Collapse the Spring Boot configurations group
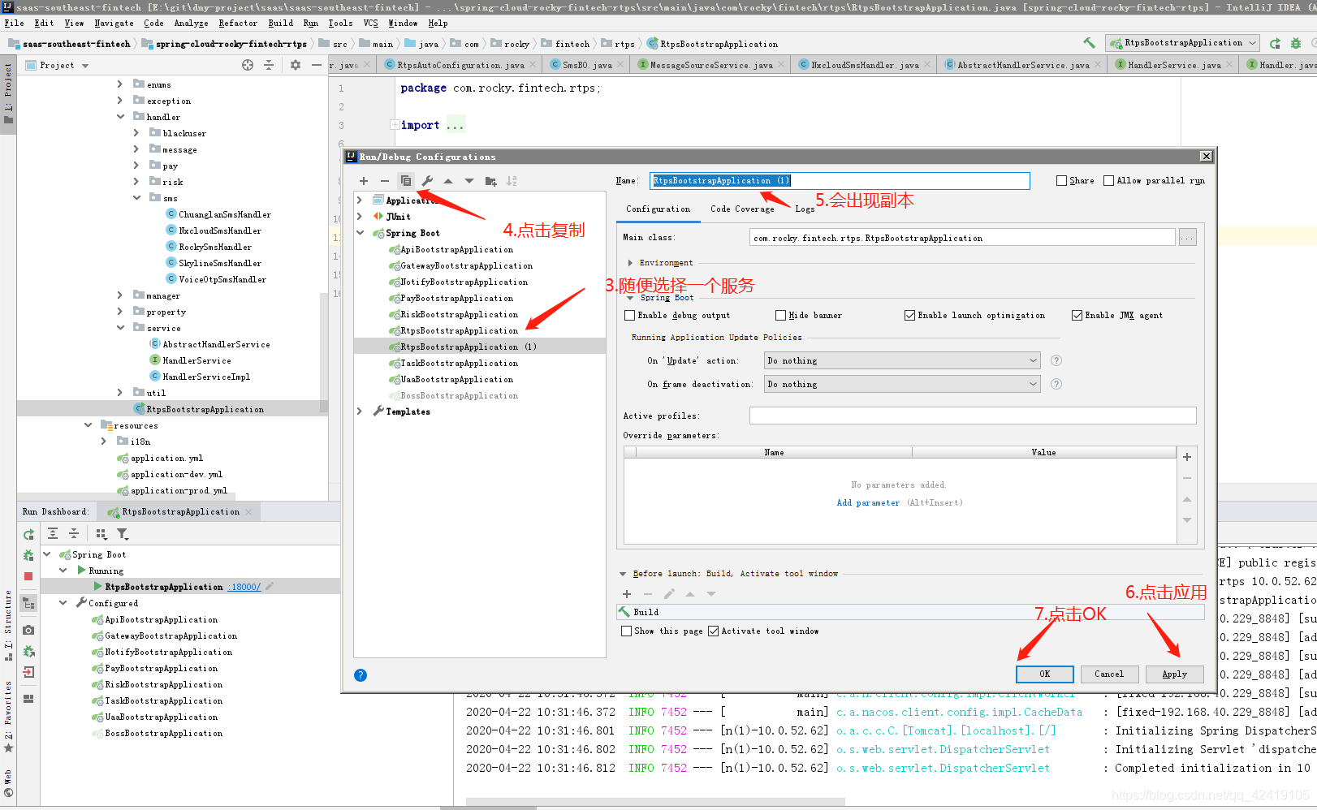Viewport: 1317px width, 810px height. (x=360, y=233)
